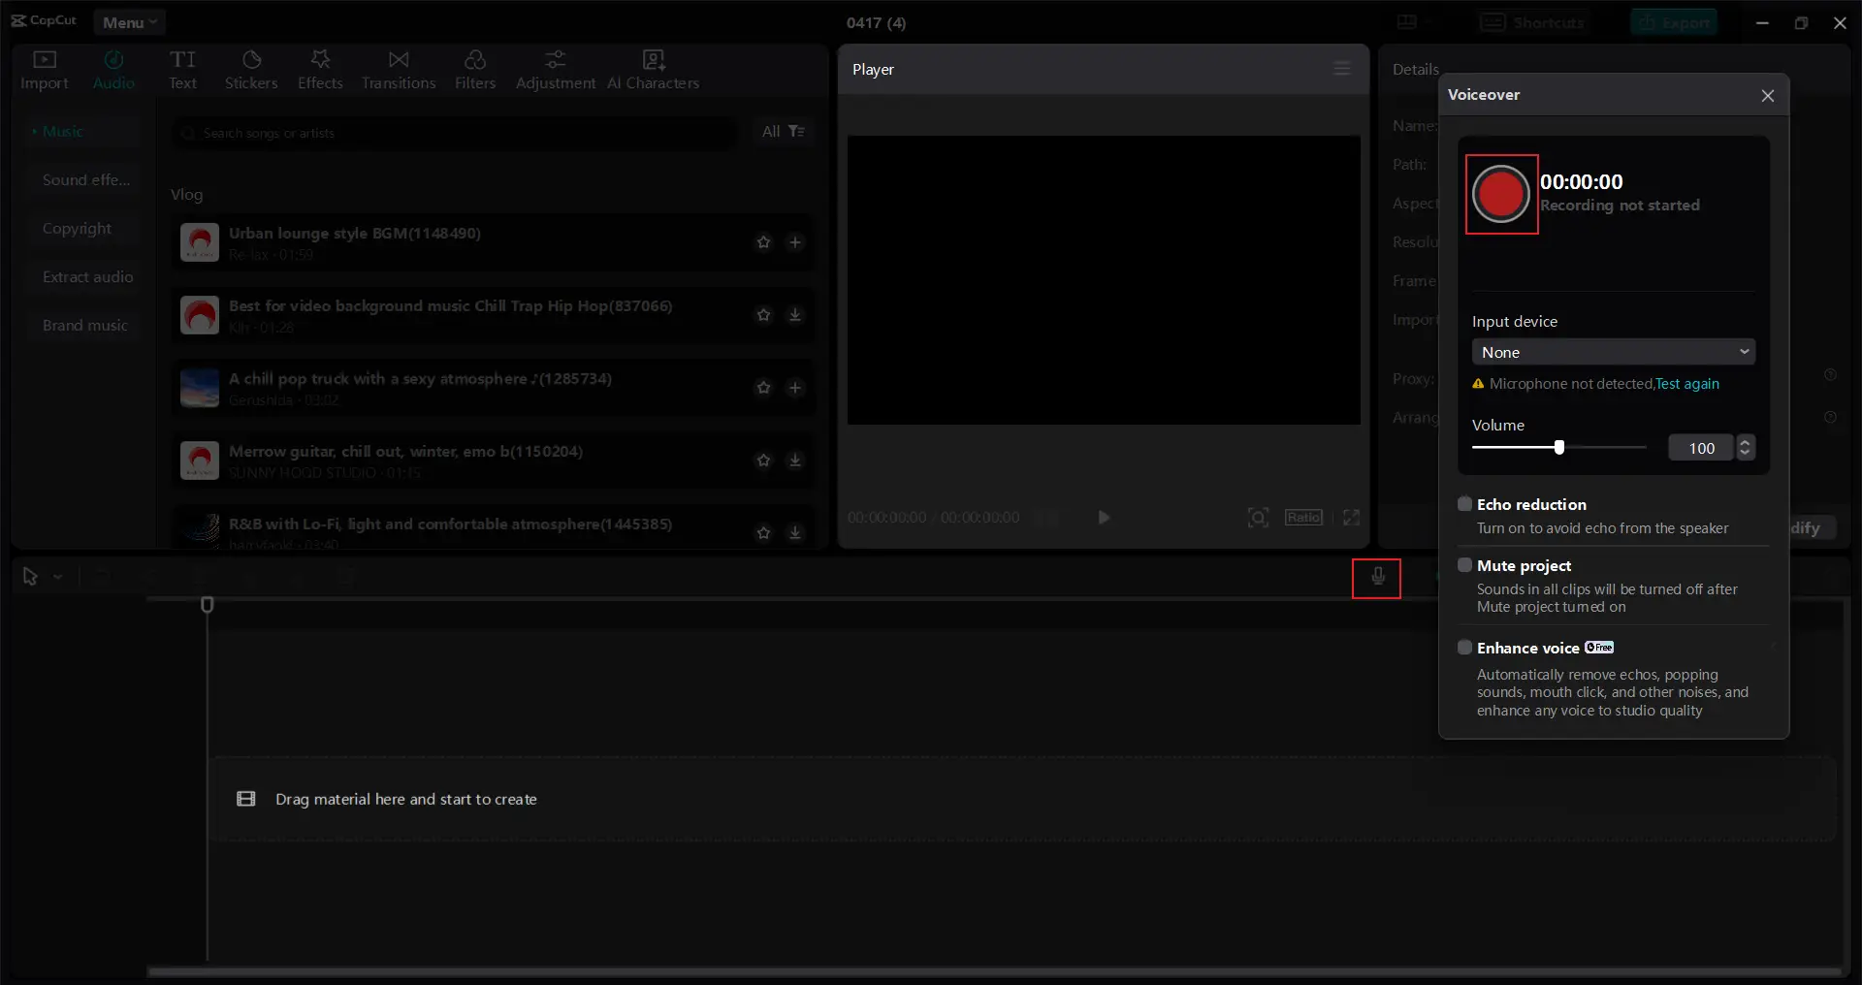Click the Record voiceover microphone icon
This screenshot has height=985, width=1862.
pyautogui.click(x=1376, y=578)
